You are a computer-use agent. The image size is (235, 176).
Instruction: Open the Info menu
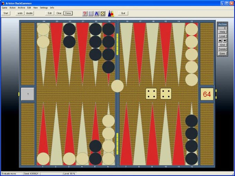point(52,8)
